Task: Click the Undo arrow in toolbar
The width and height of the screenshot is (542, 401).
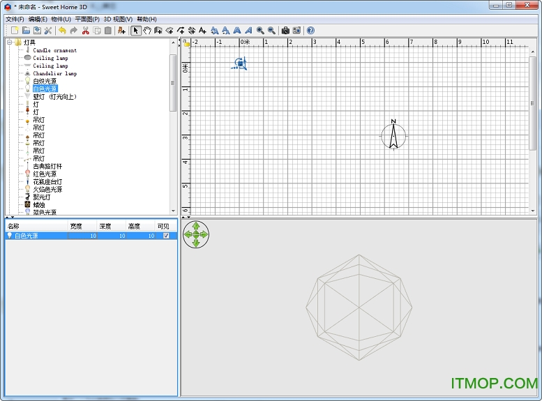Action: (x=62, y=31)
